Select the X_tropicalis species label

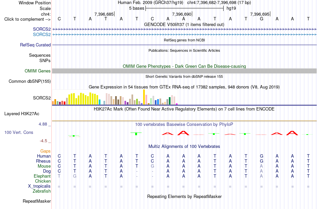point(39,186)
